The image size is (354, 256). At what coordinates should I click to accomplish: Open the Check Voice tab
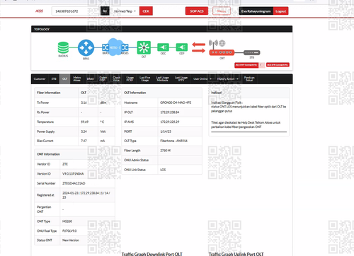tap(116, 79)
